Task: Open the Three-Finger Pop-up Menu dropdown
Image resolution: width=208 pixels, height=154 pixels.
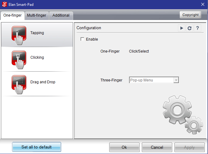Action: click(x=154, y=80)
